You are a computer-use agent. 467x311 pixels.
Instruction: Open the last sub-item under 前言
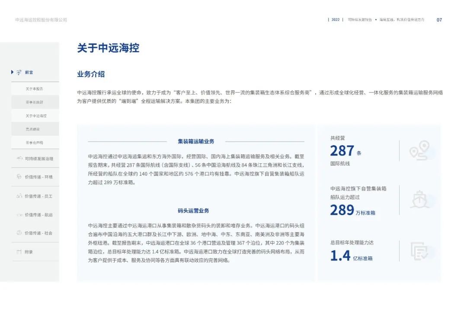click(x=34, y=143)
